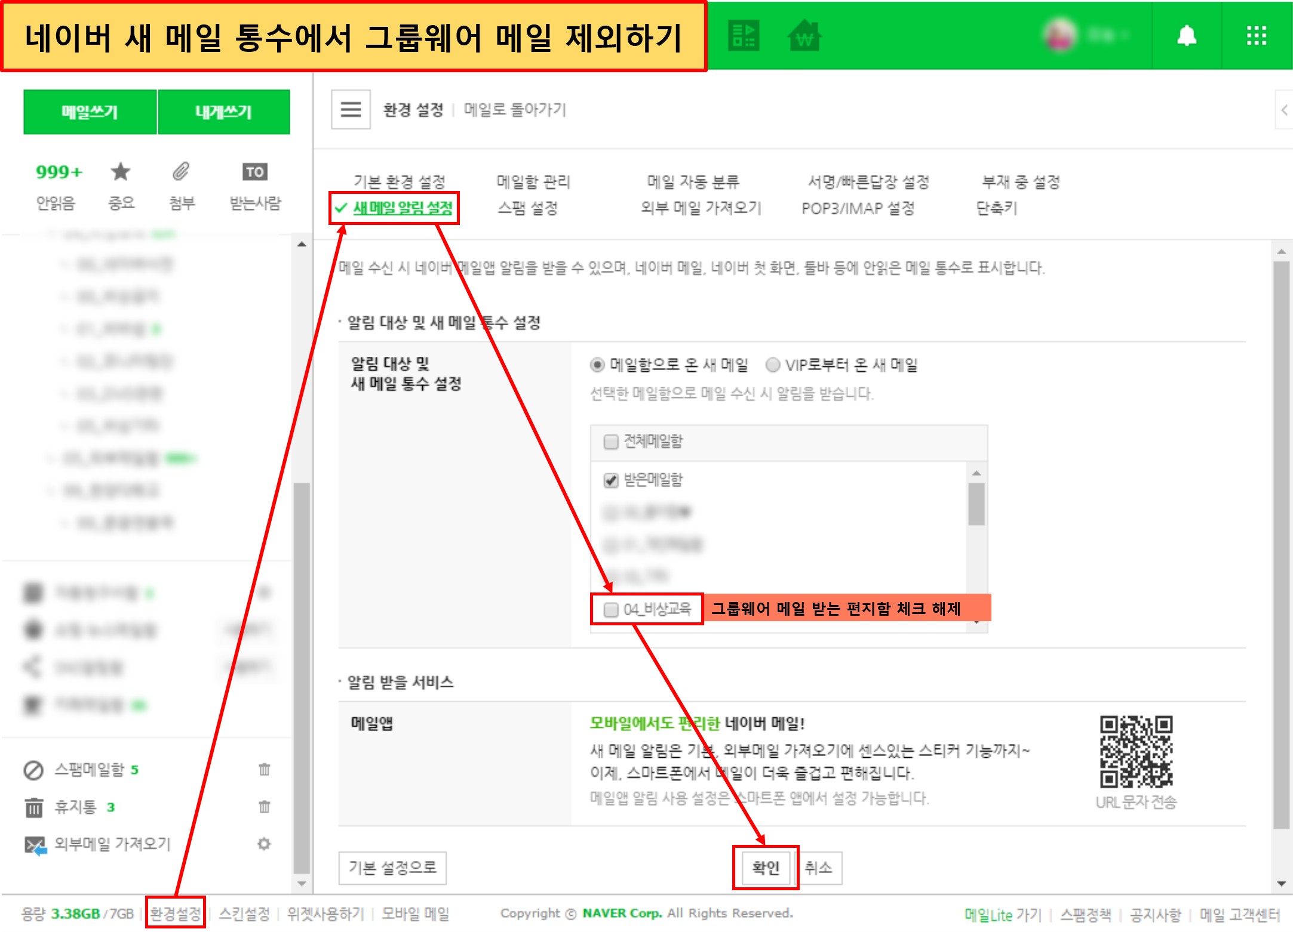Screen dimensions: 1293x932
Task: Click the green home icon in header
Action: click(804, 36)
